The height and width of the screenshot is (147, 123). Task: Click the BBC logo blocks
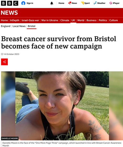click(x=10, y=3)
